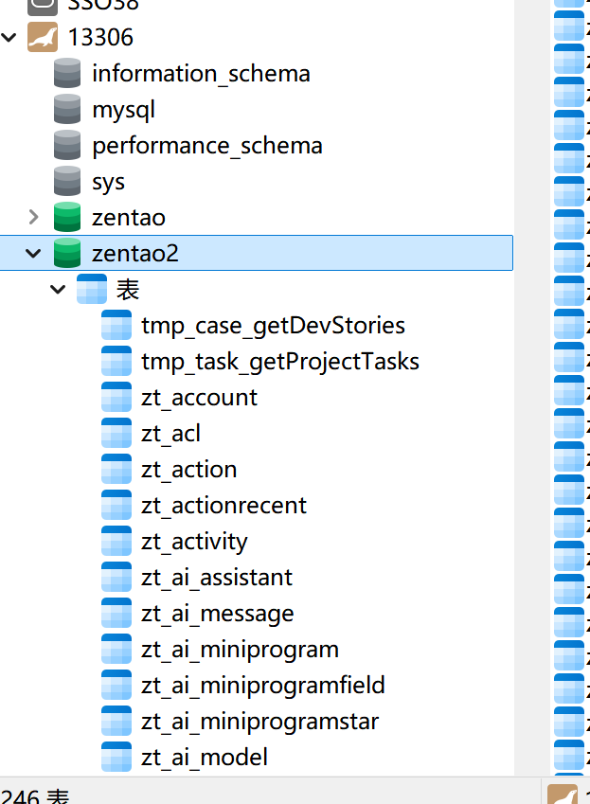Click the MariaDB icon in the status bar
The height and width of the screenshot is (804, 590).
[563, 795]
